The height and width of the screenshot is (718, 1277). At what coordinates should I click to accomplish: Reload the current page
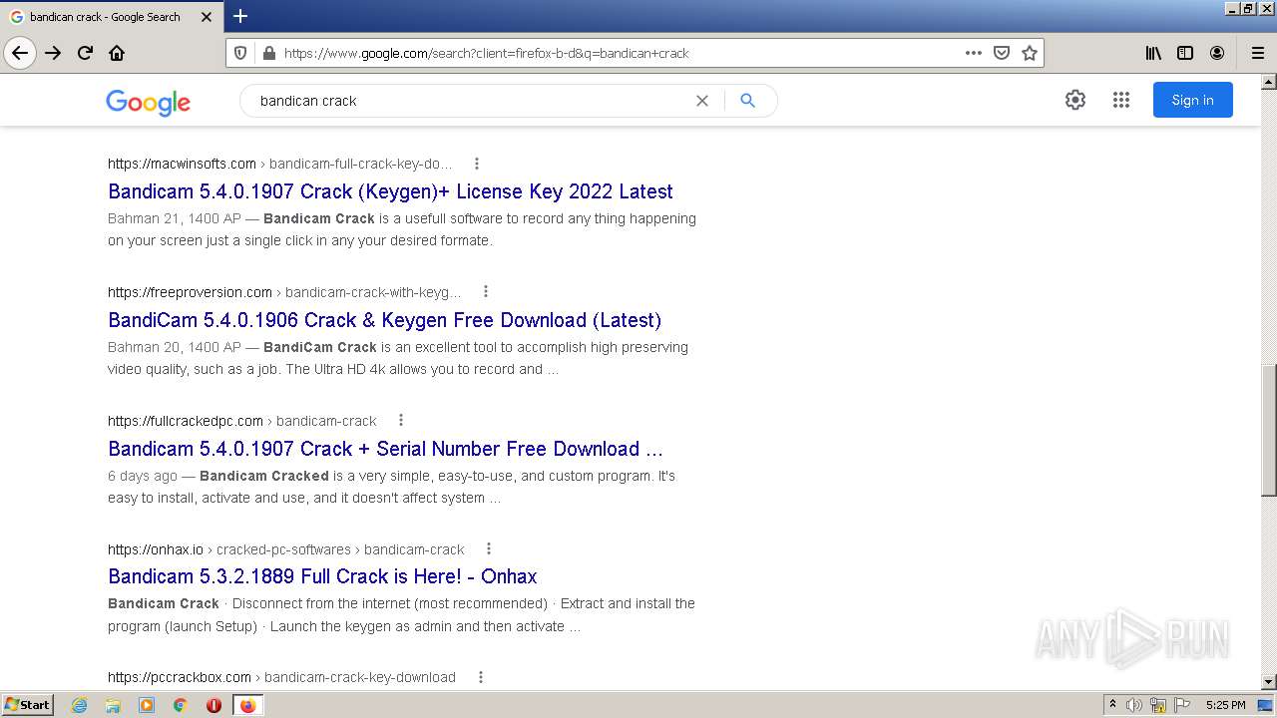[85, 53]
